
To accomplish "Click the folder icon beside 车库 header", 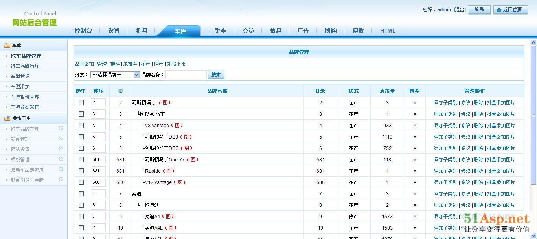I will pos(7,46).
